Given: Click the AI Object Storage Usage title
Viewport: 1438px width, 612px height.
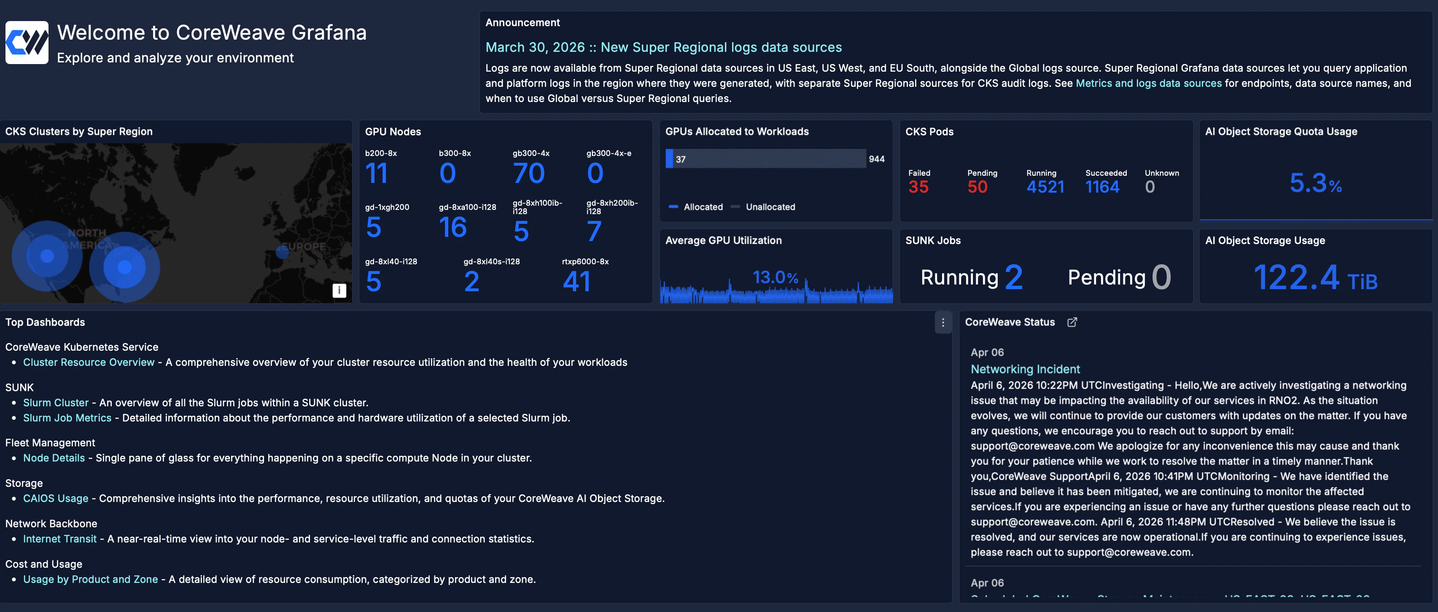Looking at the screenshot, I should pos(1265,240).
